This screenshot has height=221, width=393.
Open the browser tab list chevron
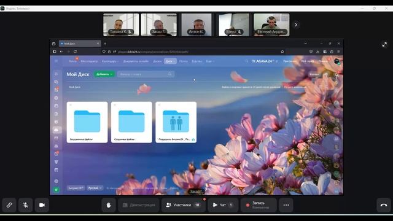(306, 44)
